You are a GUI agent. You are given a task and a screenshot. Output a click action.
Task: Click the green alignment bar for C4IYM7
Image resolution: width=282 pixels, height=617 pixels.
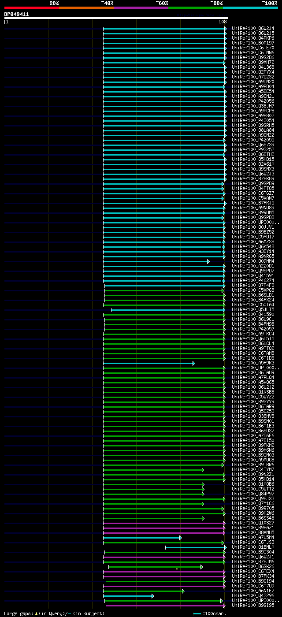click(154, 470)
